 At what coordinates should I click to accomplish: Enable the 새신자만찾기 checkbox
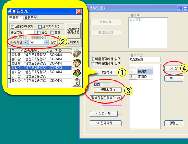pyautogui.click(x=40, y=27)
